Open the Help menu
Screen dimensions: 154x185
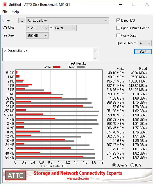pos(15,12)
